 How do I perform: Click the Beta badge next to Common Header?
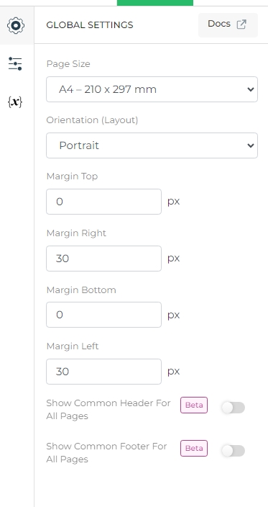[194, 405]
